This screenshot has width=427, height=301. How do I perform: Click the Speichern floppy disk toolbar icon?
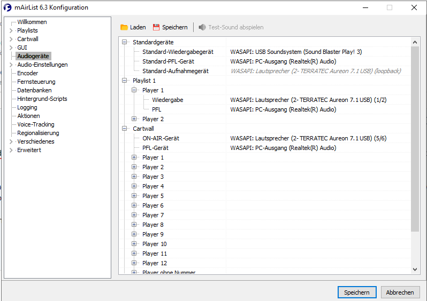pos(156,27)
